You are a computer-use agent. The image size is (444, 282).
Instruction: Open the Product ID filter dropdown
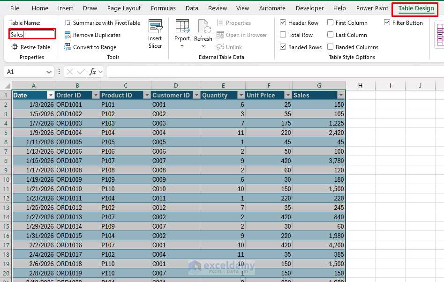[x=147, y=95]
